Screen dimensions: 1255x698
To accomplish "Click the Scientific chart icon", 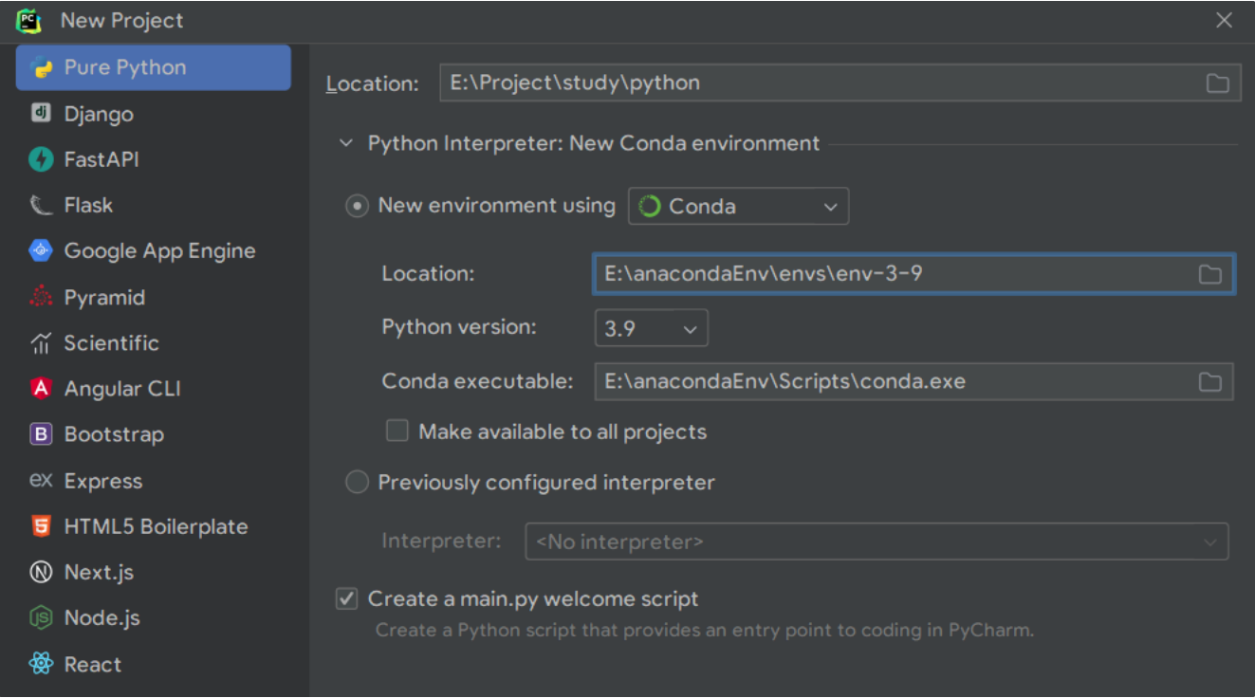I will (x=41, y=343).
